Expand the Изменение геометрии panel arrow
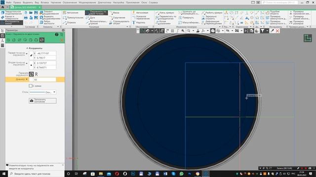316x177 pixels. click(x=220, y=27)
